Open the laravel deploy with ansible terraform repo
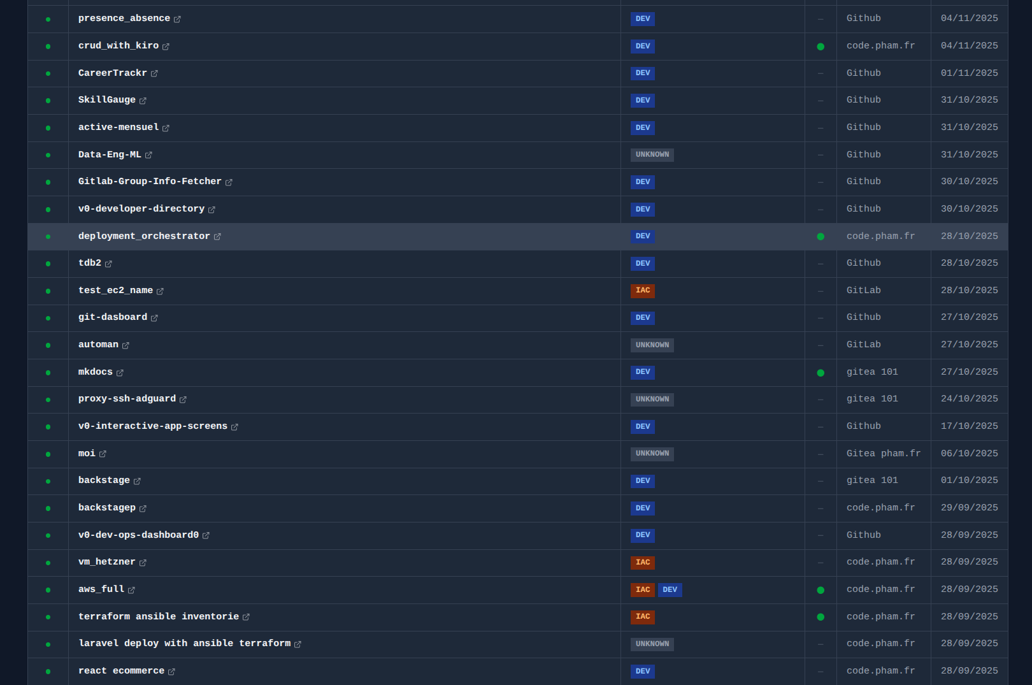Image resolution: width=1032 pixels, height=685 pixels. pyautogui.click(x=184, y=644)
